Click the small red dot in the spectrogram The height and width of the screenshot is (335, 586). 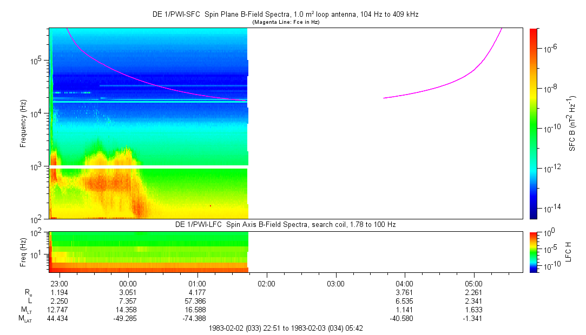210,205
